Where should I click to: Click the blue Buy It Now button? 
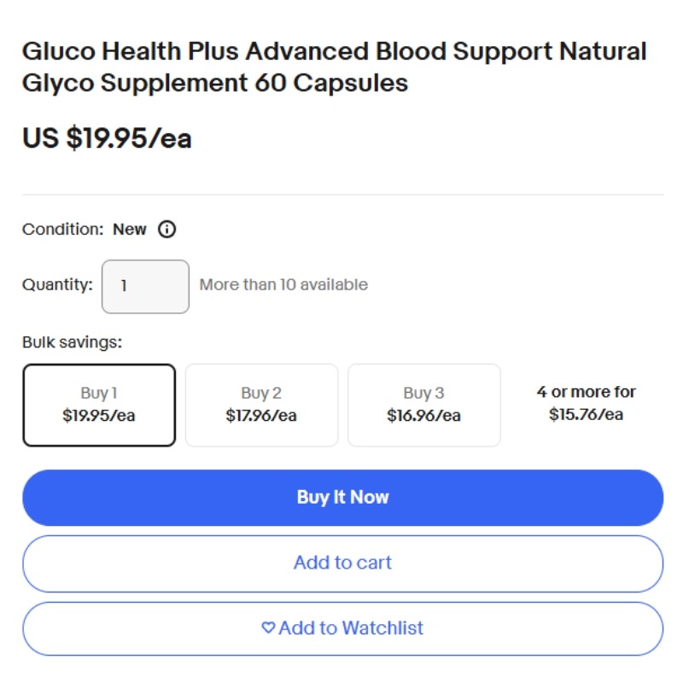tap(343, 498)
